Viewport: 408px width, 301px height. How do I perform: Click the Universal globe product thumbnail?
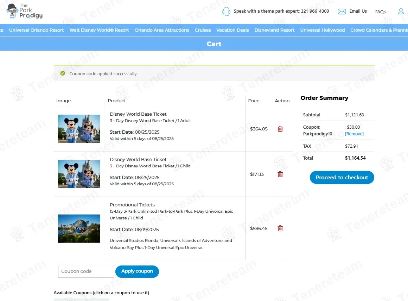point(79,229)
